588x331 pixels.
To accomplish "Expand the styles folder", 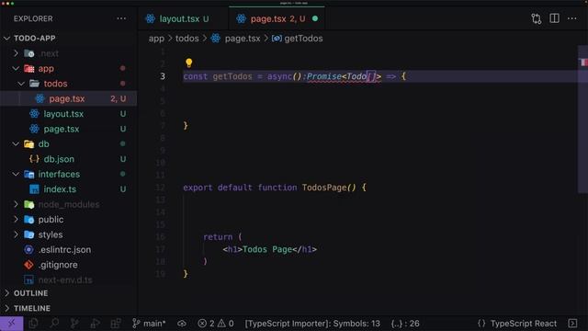I will pyautogui.click(x=16, y=234).
